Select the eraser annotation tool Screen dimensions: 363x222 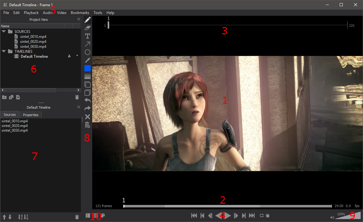point(88,28)
